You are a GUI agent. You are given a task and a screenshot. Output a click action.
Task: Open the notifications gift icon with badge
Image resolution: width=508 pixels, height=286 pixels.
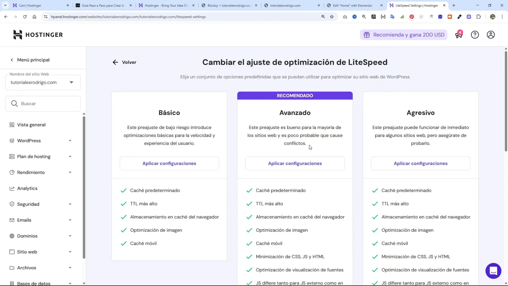[x=458, y=35]
